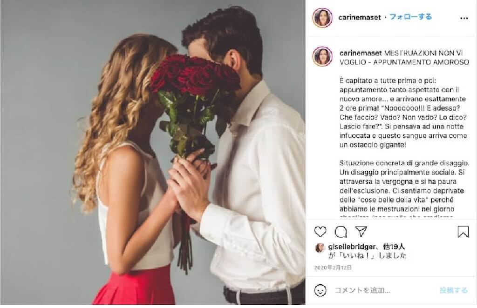Open the three-dot more options menu
The height and width of the screenshot is (308, 477).
pyautogui.click(x=464, y=18)
